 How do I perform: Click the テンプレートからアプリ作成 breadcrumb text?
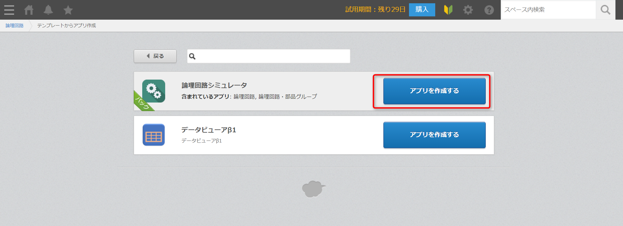pos(67,26)
